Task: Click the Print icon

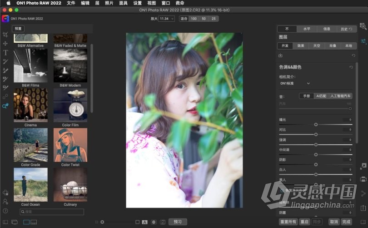Action: (363, 179)
